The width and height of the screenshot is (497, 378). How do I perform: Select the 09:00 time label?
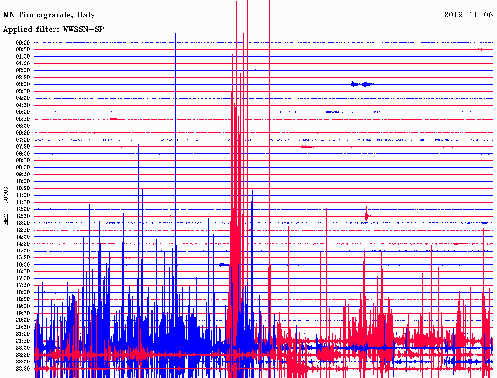[x=23, y=167]
